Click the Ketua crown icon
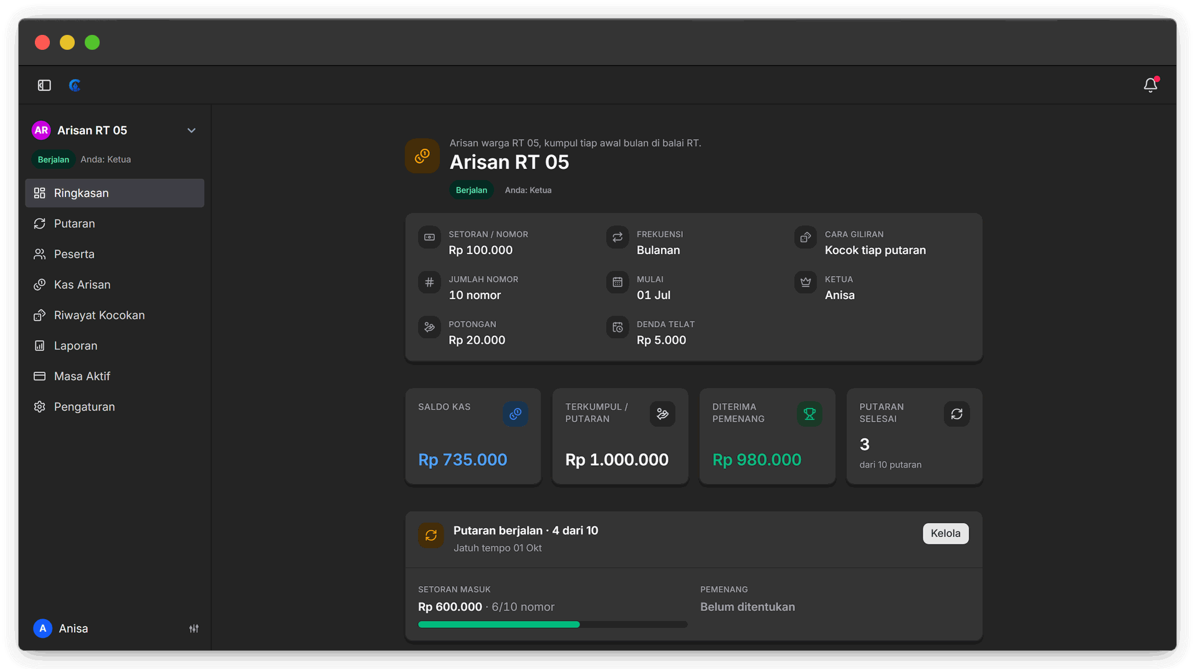1195x669 pixels. [x=806, y=282]
